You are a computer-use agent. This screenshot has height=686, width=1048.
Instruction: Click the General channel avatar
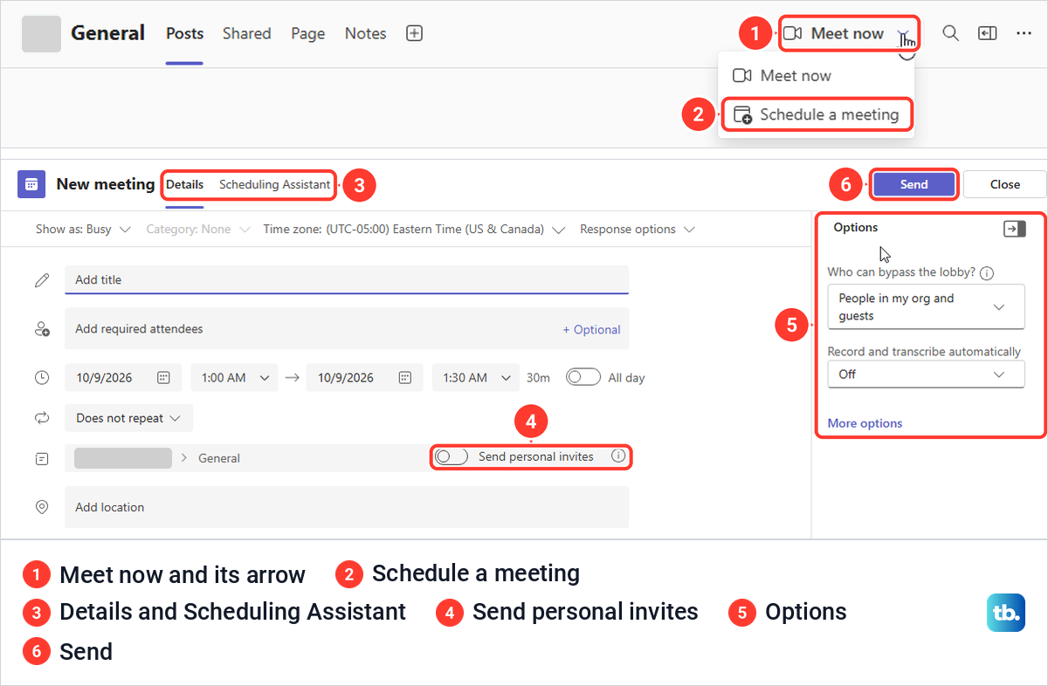pyautogui.click(x=41, y=33)
